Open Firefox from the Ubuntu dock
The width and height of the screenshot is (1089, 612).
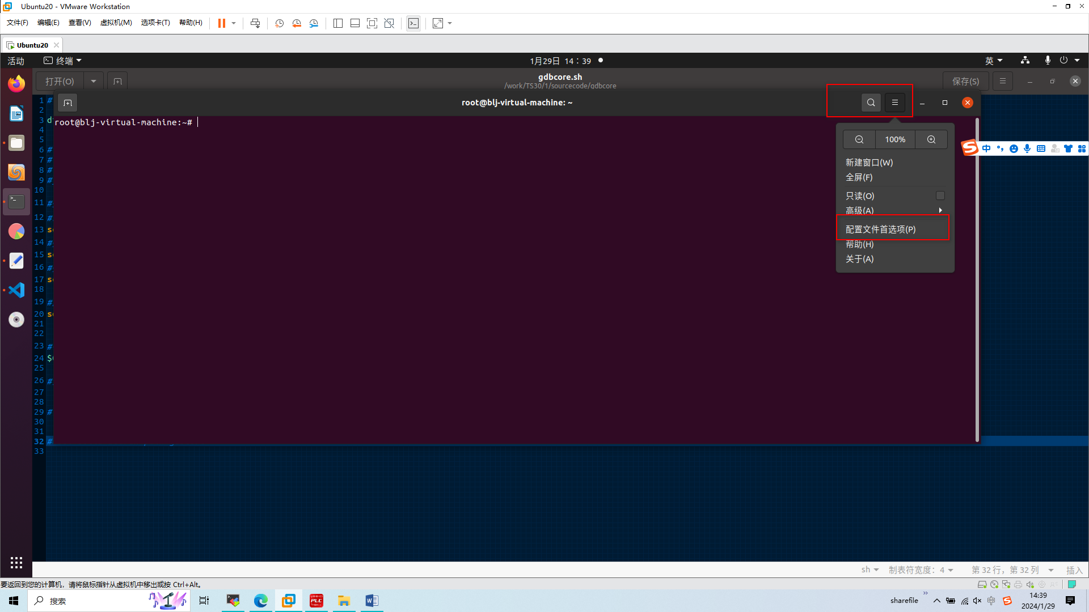(x=16, y=84)
